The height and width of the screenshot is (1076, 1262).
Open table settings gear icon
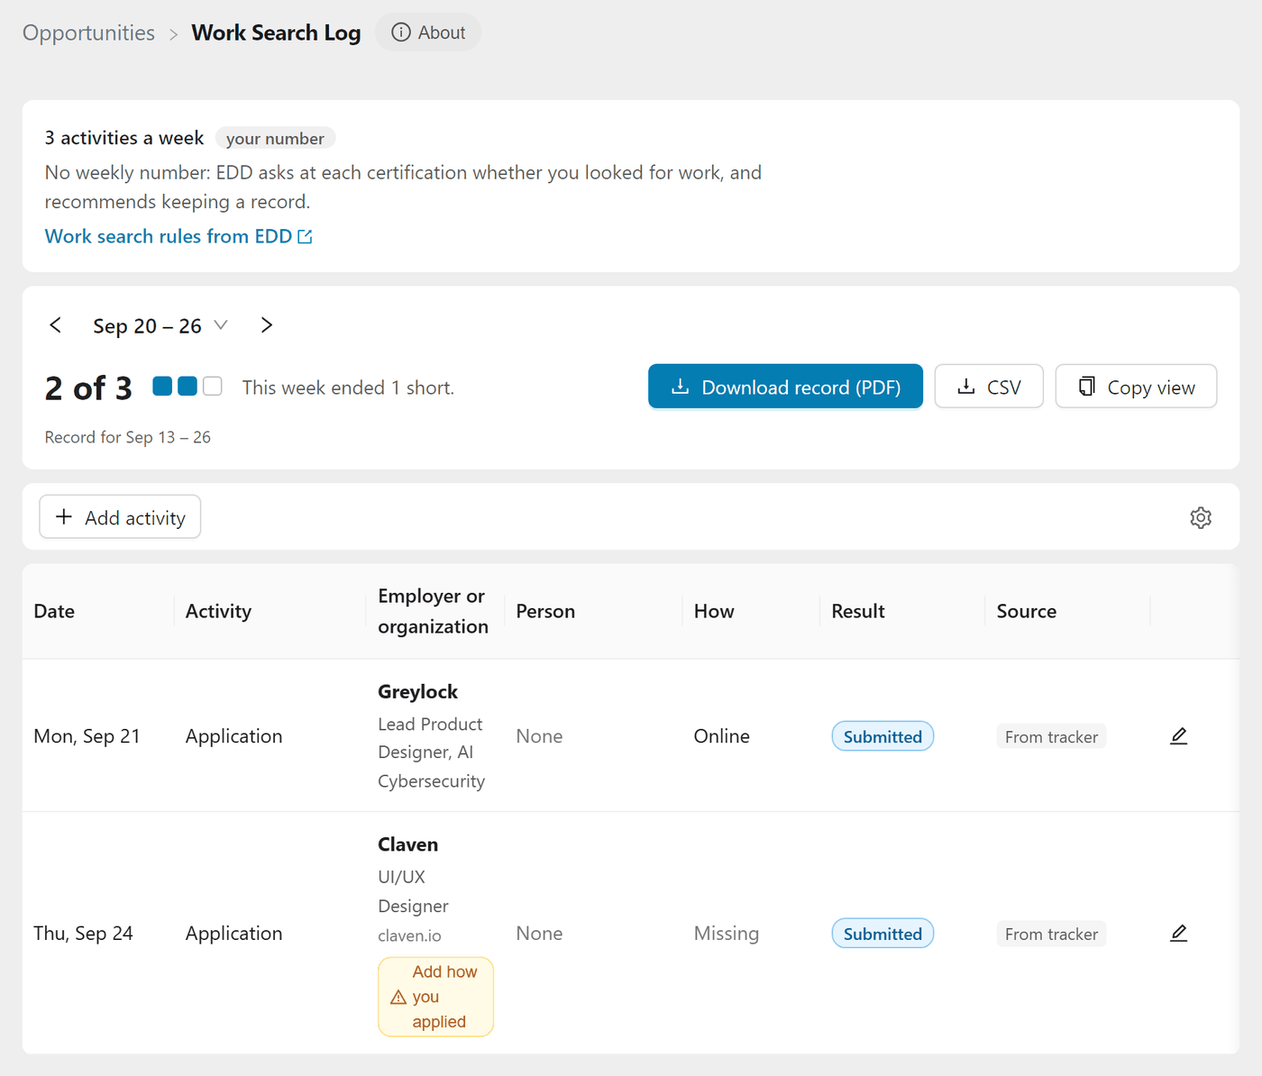tap(1201, 517)
